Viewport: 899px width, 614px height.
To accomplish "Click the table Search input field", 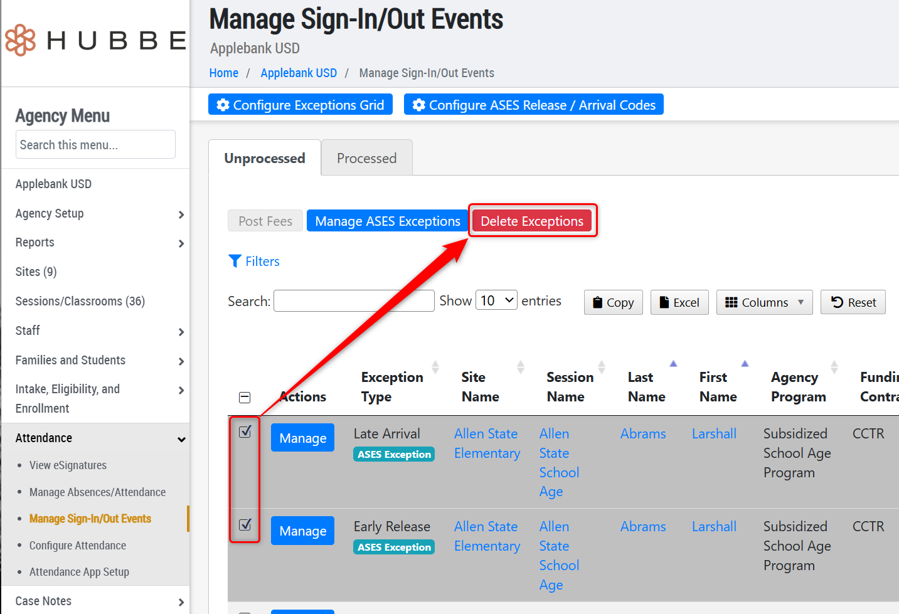I will [x=354, y=301].
